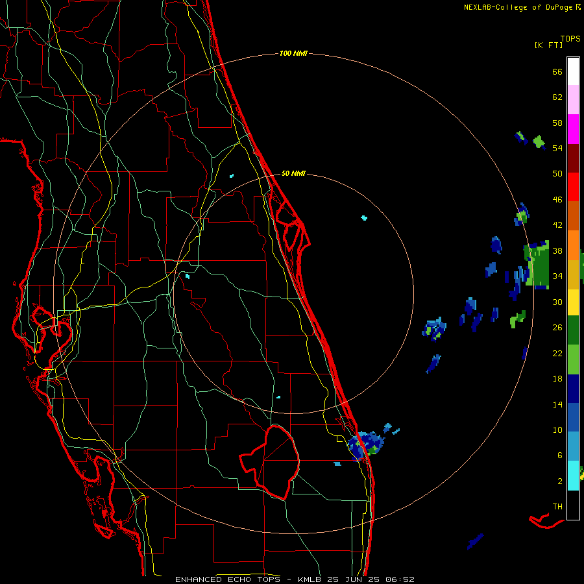Viewport: 584px width, 584px height.
Task: Click the 66 legend value
Action: click(557, 71)
